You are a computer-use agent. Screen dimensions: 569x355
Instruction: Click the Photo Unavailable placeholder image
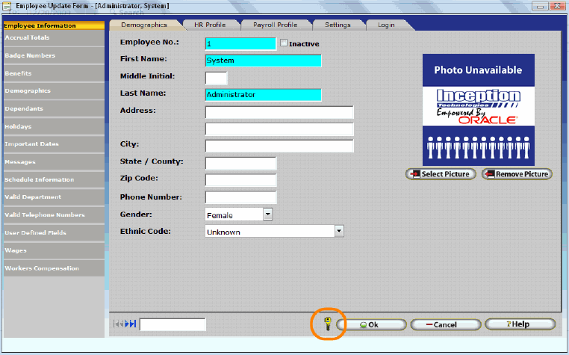click(478, 110)
